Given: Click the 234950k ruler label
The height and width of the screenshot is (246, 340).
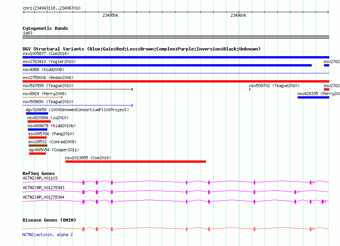Looking at the screenshot, I should (x=110, y=15).
